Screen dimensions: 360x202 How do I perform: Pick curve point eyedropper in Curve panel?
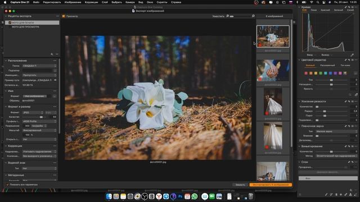(x=352, y=55)
